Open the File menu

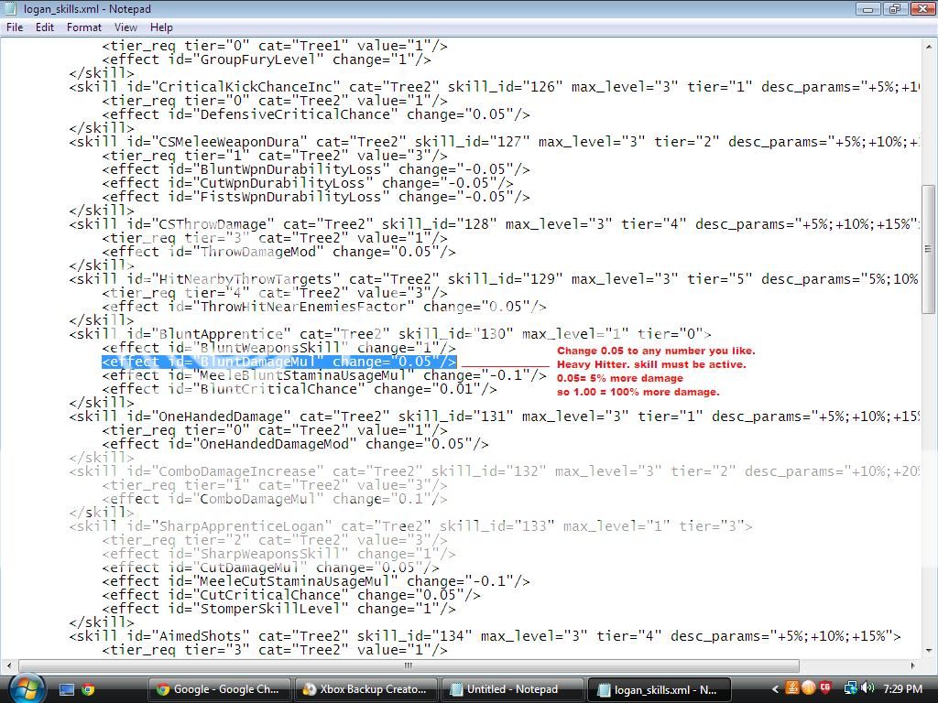15,27
